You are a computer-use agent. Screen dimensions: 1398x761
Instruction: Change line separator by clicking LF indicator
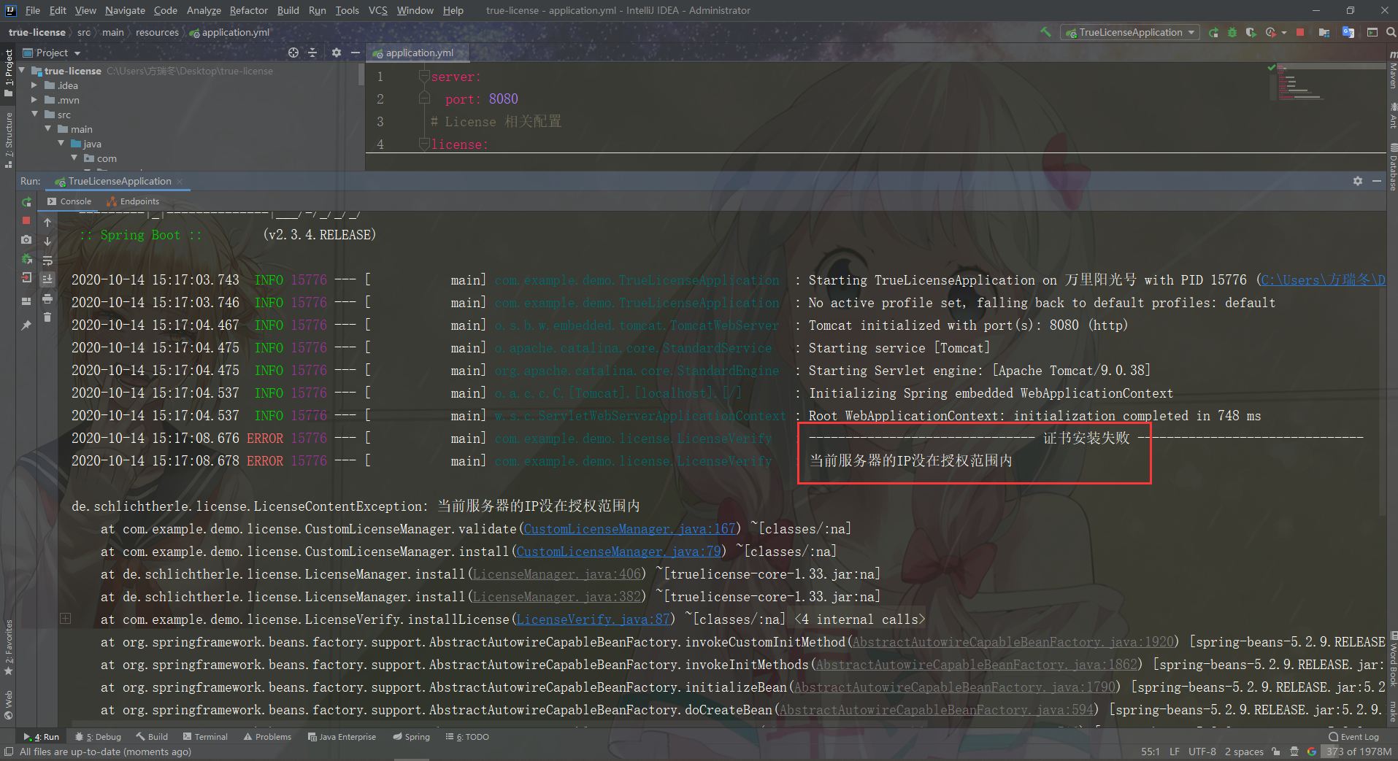click(1175, 752)
